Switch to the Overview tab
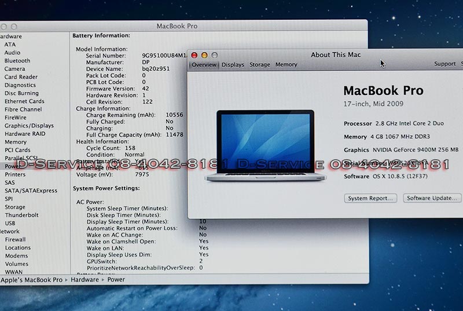Image resolution: width=463 pixels, height=311 pixels. coord(204,65)
